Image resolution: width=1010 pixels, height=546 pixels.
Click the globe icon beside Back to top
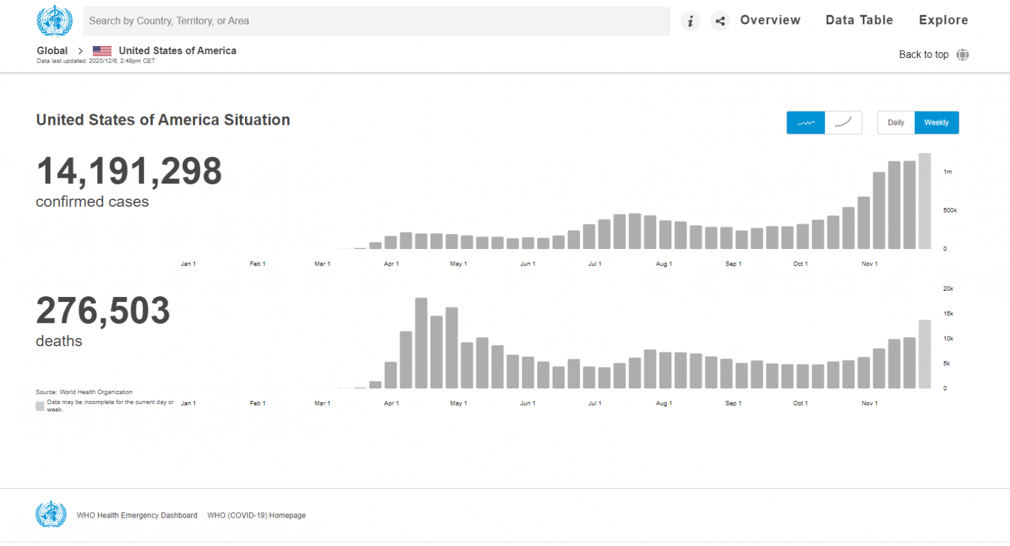[962, 55]
